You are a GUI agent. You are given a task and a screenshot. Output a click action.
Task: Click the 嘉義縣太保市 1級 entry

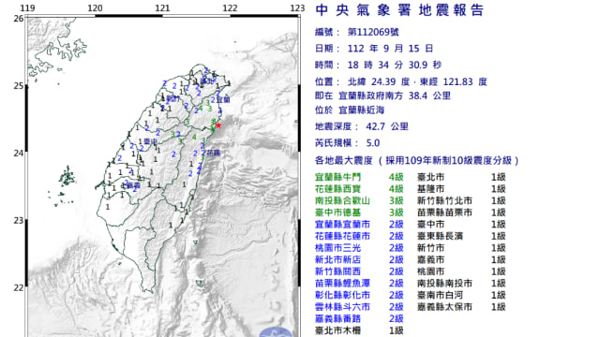pyautogui.click(x=461, y=307)
